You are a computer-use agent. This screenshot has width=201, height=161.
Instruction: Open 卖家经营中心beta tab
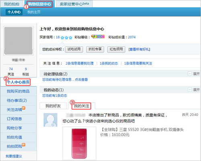74,4
